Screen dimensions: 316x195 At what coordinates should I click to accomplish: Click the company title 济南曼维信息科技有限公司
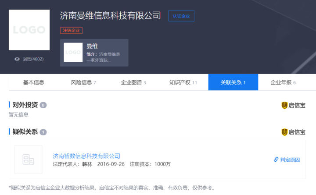pyautogui.click(x=110, y=16)
